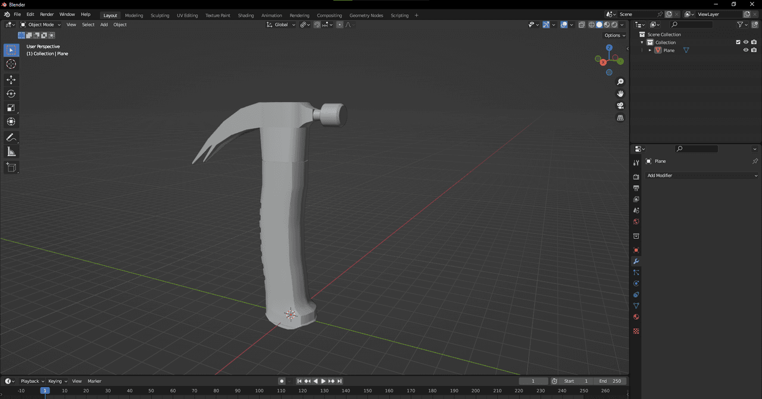
Task: Expand the Plane tree item
Action: coord(650,51)
